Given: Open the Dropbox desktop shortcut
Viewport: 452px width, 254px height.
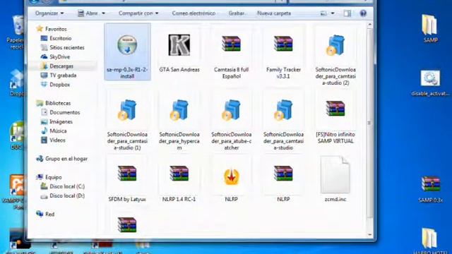Looking at the screenshot, I should (x=16, y=83).
